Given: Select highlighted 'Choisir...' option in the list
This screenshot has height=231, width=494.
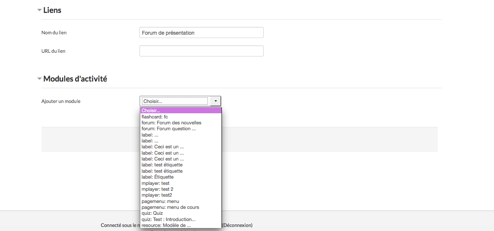Looking at the screenshot, I should pyautogui.click(x=180, y=110).
